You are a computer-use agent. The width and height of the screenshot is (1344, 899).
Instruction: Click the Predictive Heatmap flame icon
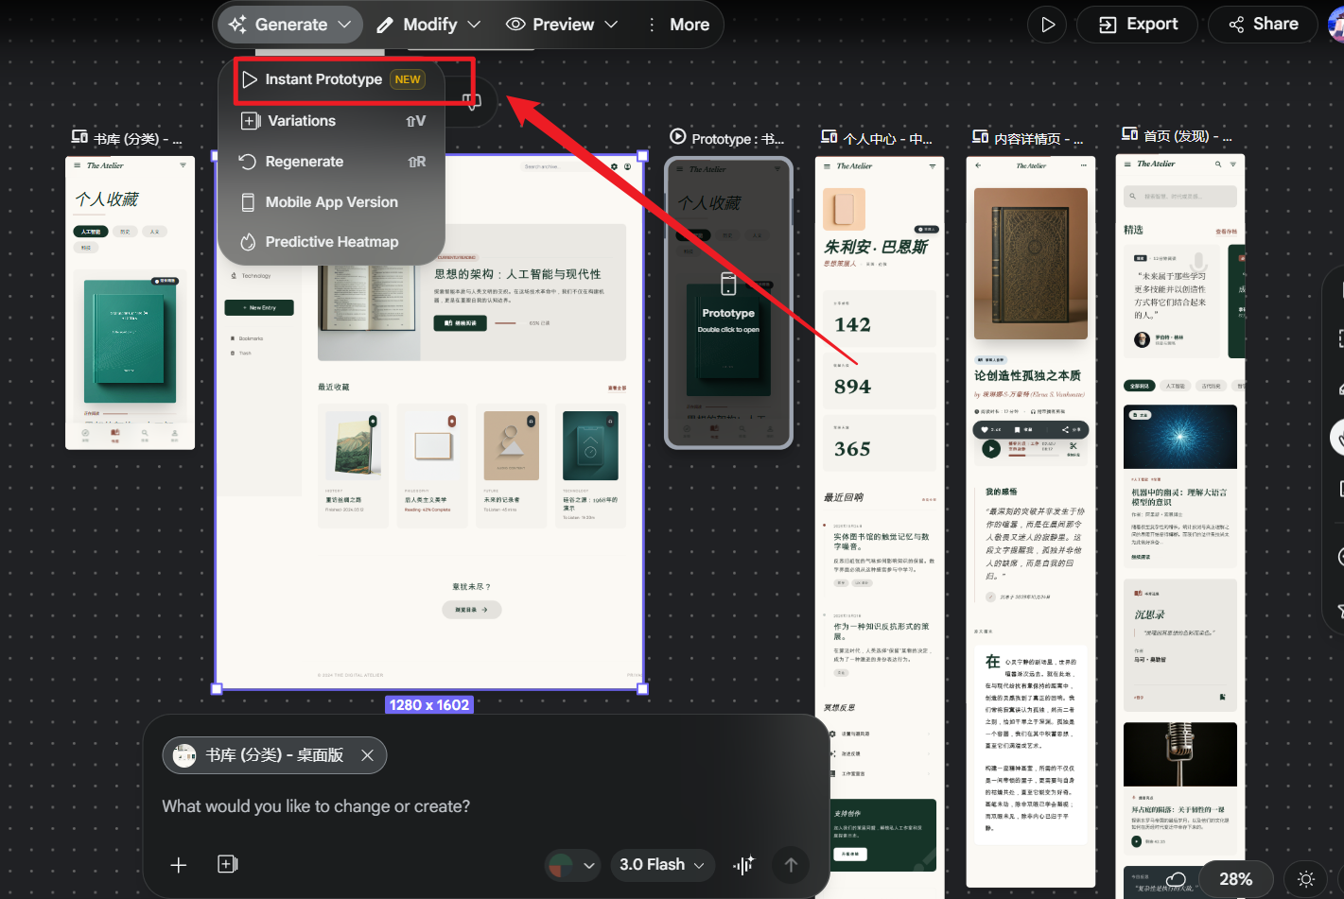pos(248,242)
